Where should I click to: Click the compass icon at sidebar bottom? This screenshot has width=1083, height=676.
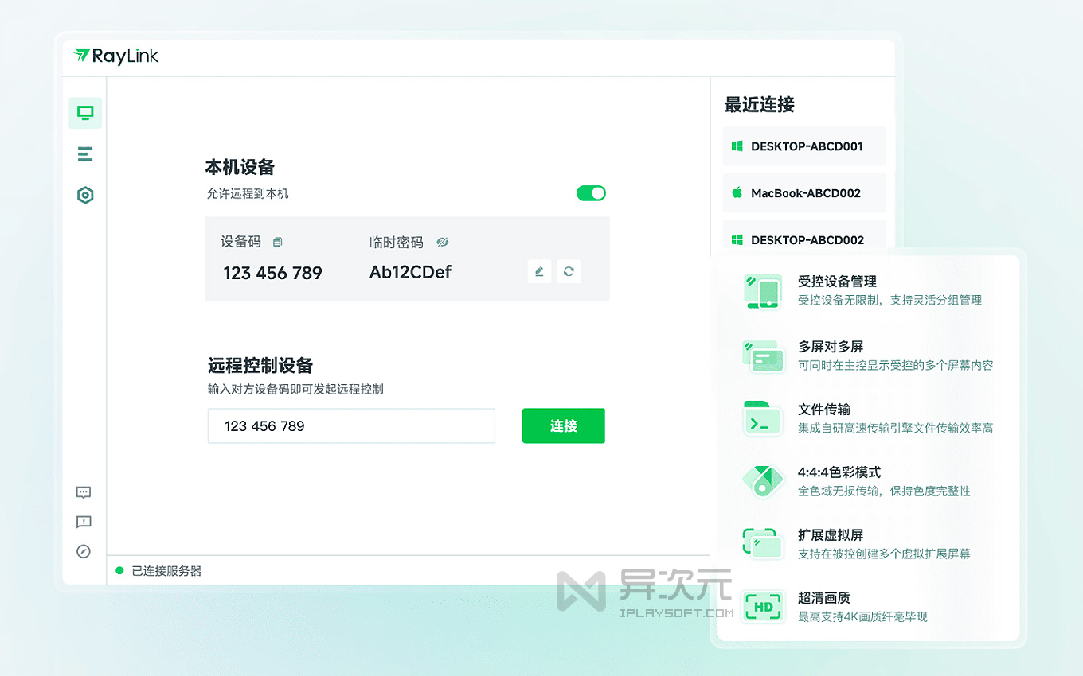(84, 551)
